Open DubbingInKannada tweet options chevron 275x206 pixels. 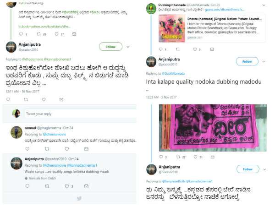pos(264,5)
